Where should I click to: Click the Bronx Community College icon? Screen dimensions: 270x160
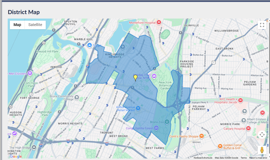[77, 98]
